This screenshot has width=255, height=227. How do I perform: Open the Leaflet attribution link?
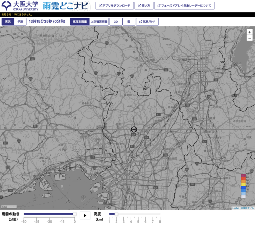click(236, 208)
